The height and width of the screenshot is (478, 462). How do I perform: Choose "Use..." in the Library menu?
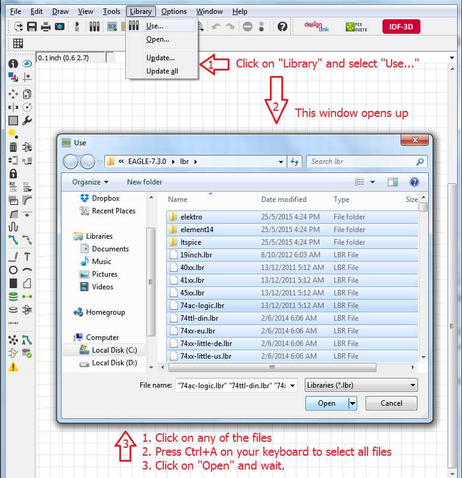tap(161, 26)
